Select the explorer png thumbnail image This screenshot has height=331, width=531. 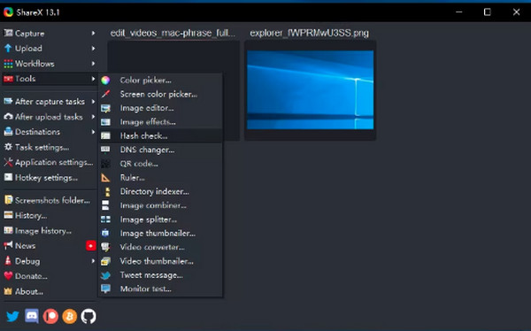coord(311,89)
